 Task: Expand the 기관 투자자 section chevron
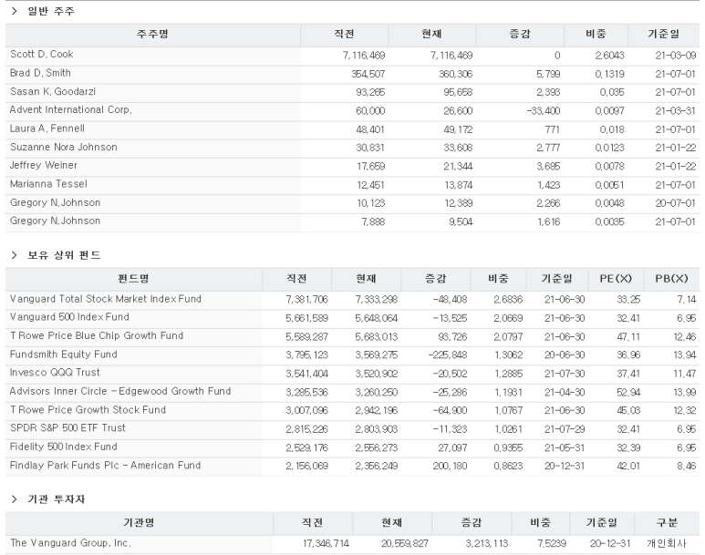(x=14, y=499)
